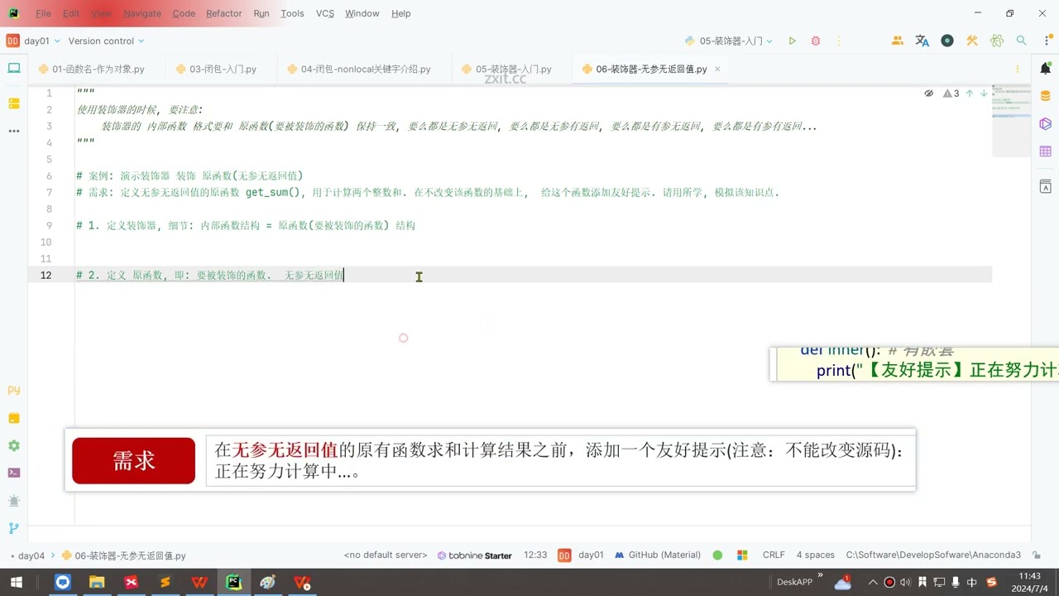Go to the previous highlighted problem arrow
The height and width of the screenshot is (596, 1059).
pos(970,94)
